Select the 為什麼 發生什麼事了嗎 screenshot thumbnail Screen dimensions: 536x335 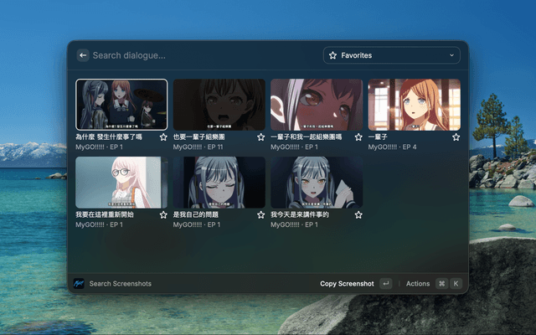tap(121, 105)
